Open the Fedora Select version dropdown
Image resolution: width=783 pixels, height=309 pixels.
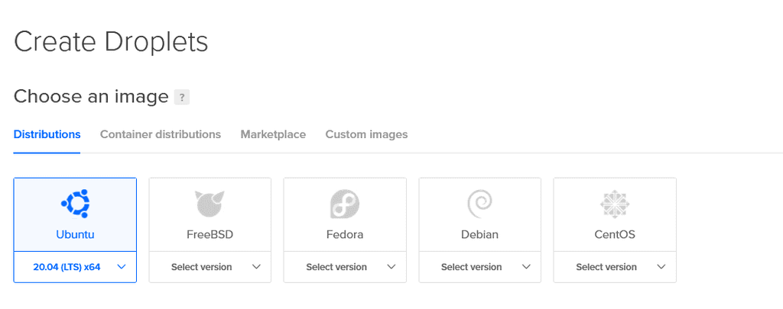345,267
